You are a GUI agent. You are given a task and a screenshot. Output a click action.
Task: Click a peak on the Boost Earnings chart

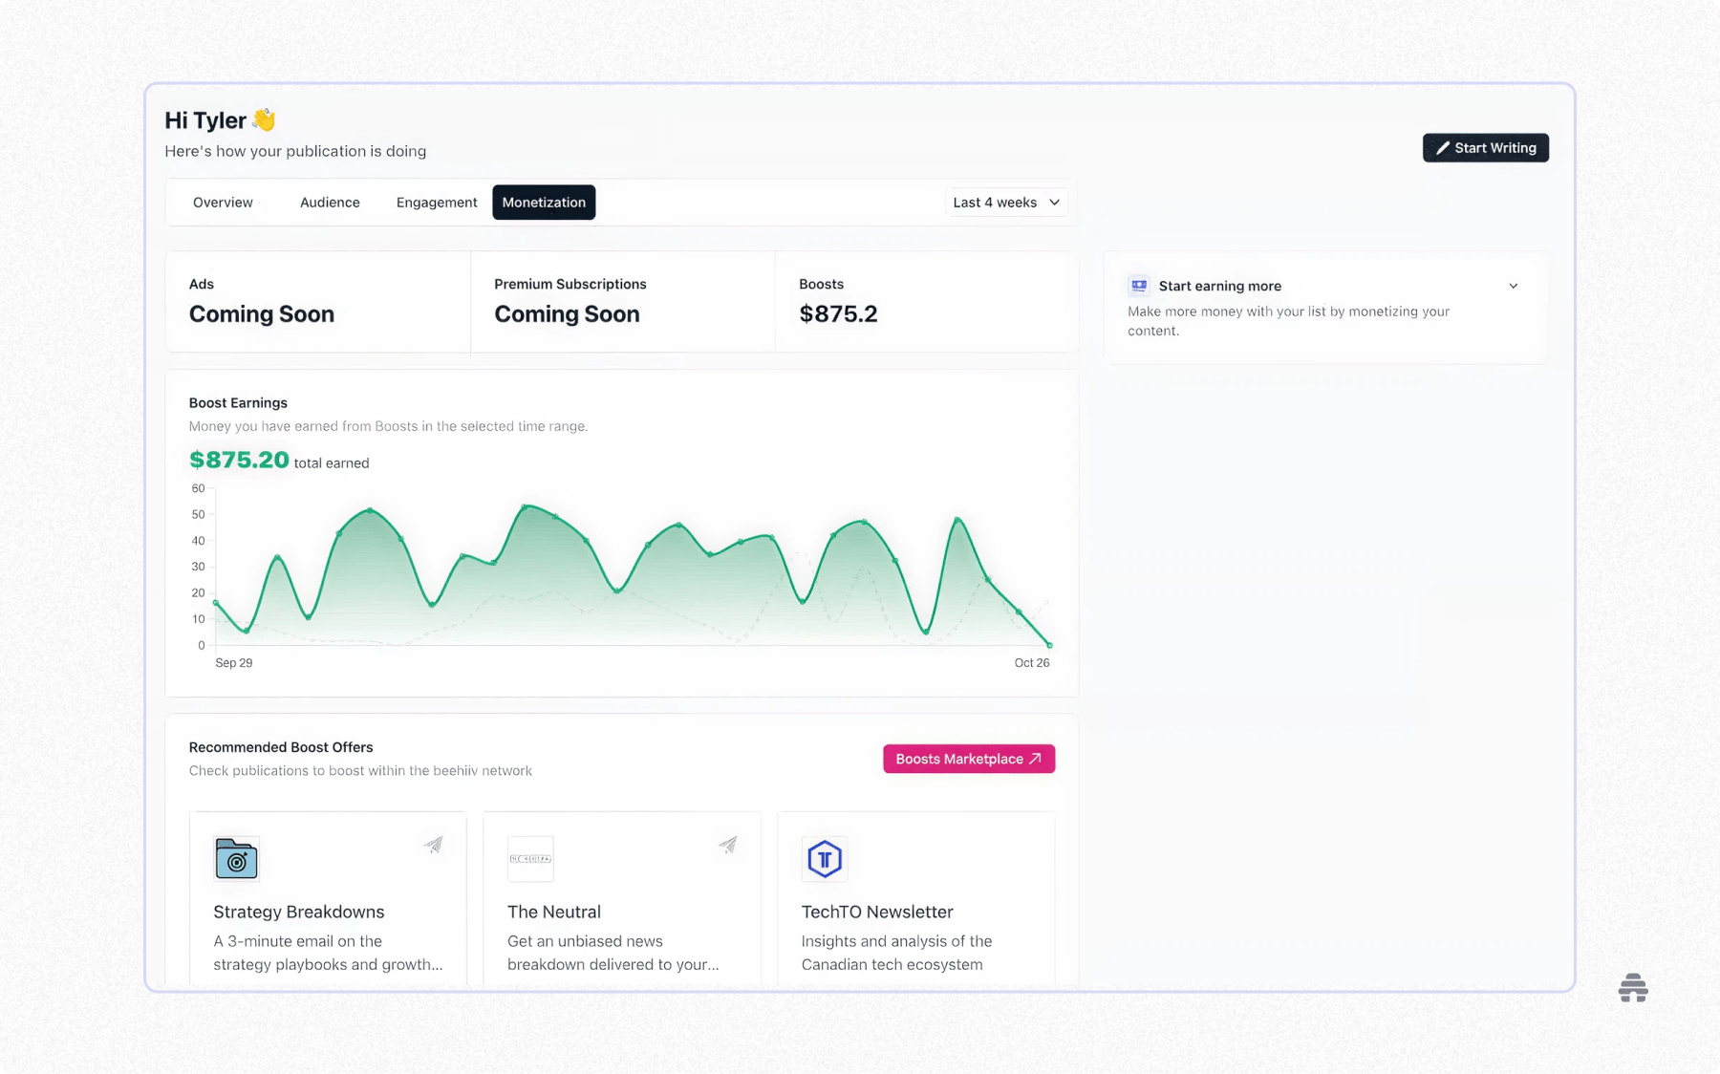[x=527, y=507]
